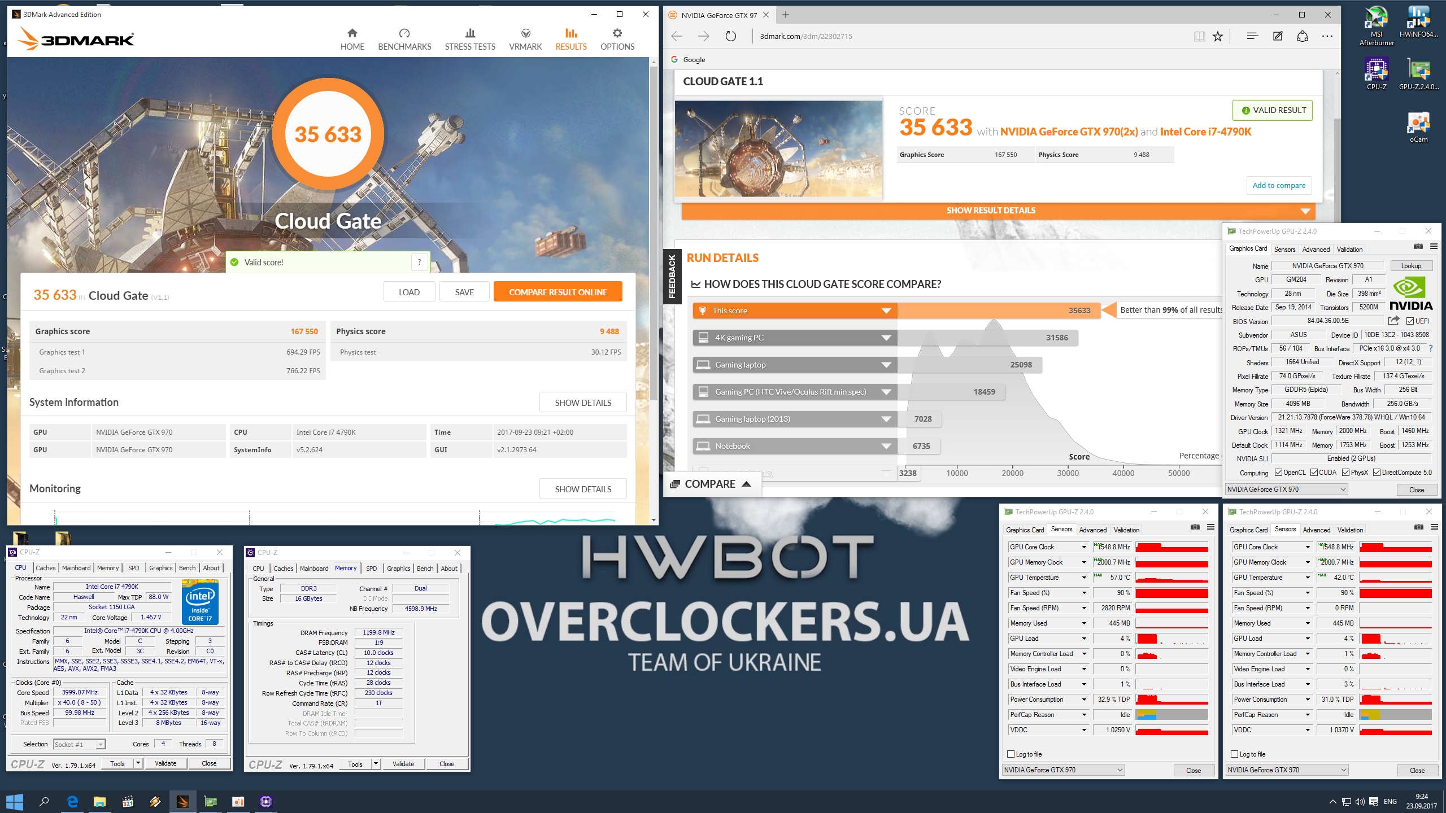This screenshot has height=813, width=1446.
Task: Open browser more actions menu
Action: click(1327, 36)
